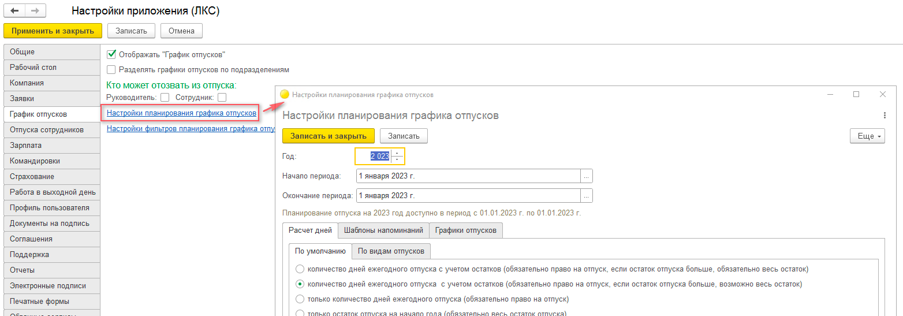Decrease the year with the down spinner arrow
The height and width of the screenshot is (316, 903).
(397, 159)
